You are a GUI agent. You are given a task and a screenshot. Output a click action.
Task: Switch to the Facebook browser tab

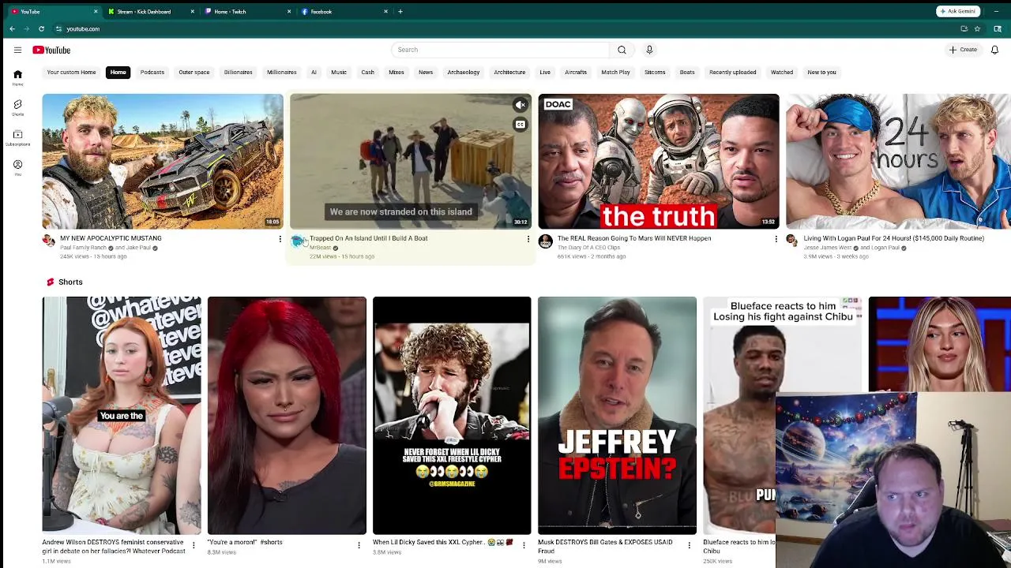[344, 12]
